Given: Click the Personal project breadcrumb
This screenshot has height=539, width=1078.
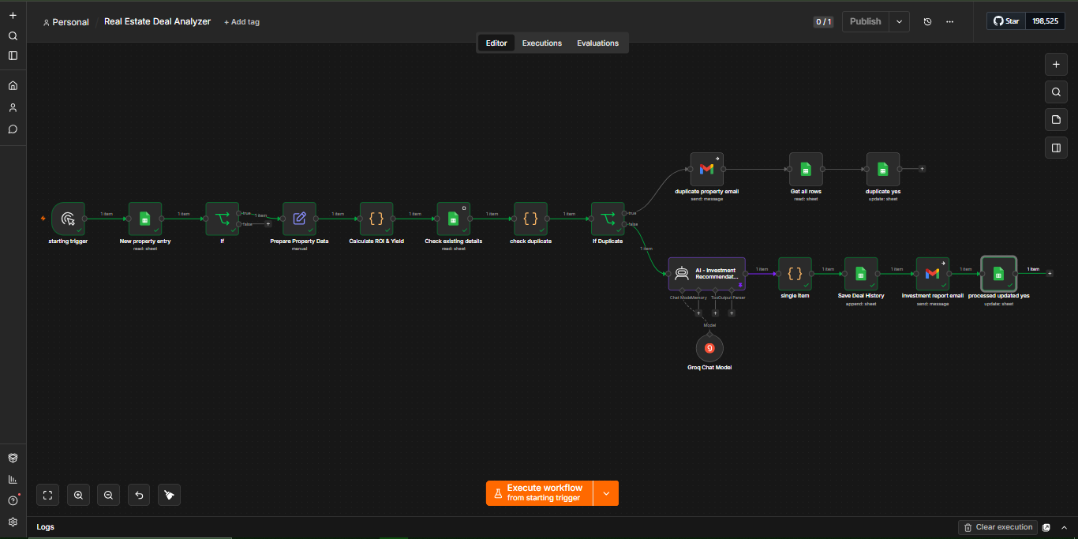Looking at the screenshot, I should pyautogui.click(x=66, y=22).
